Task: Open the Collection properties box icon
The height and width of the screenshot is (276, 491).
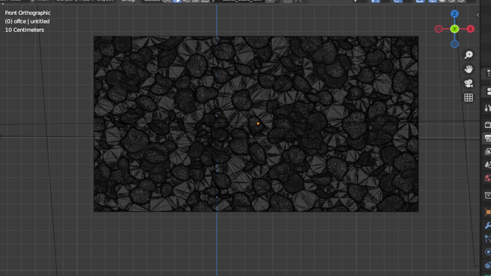Action: point(488,195)
